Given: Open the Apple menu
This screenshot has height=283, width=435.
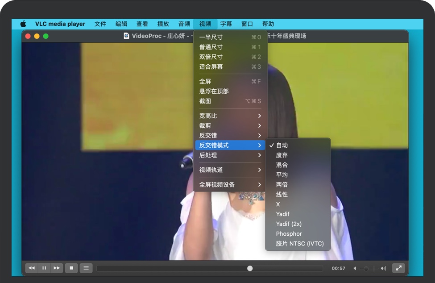Looking at the screenshot, I should click(x=23, y=24).
